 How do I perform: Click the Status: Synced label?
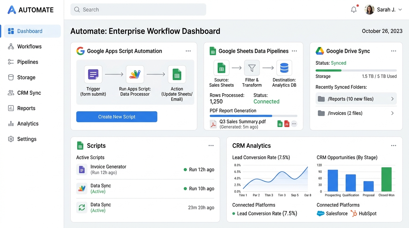pos(331,63)
